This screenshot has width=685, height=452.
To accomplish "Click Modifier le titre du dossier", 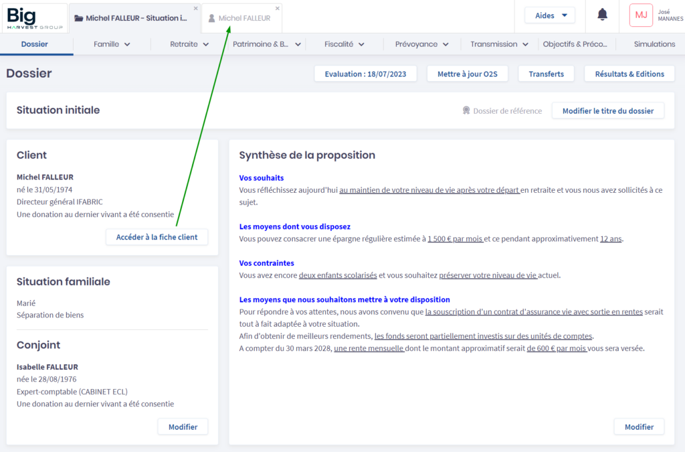I will [607, 110].
